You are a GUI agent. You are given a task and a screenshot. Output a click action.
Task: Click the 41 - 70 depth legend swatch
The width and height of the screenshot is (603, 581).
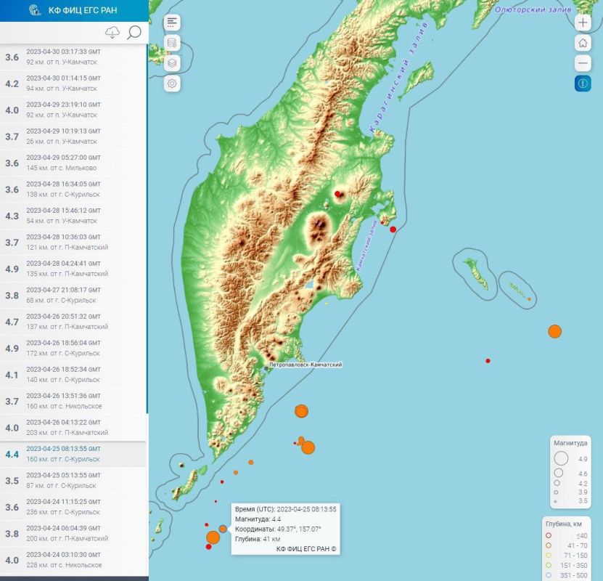(x=549, y=545)
